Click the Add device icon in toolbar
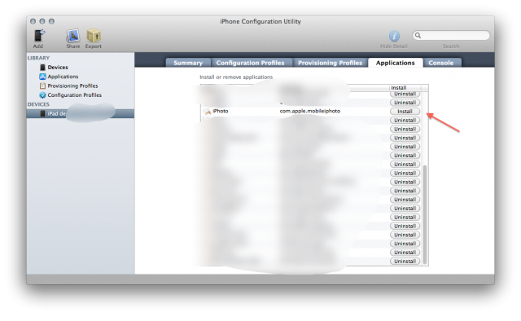Viewport: 521px width, 321px height. tap(39, 36)
